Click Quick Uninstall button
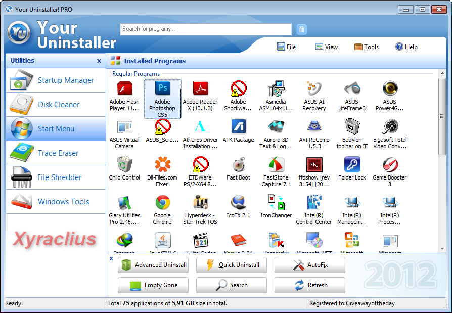Image resolution: width=452 pixels, height=313 pixels. pos(232,265)
